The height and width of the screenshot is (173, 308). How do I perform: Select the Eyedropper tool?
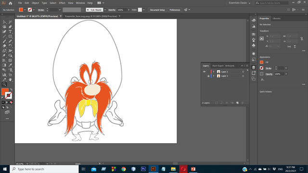10,65
